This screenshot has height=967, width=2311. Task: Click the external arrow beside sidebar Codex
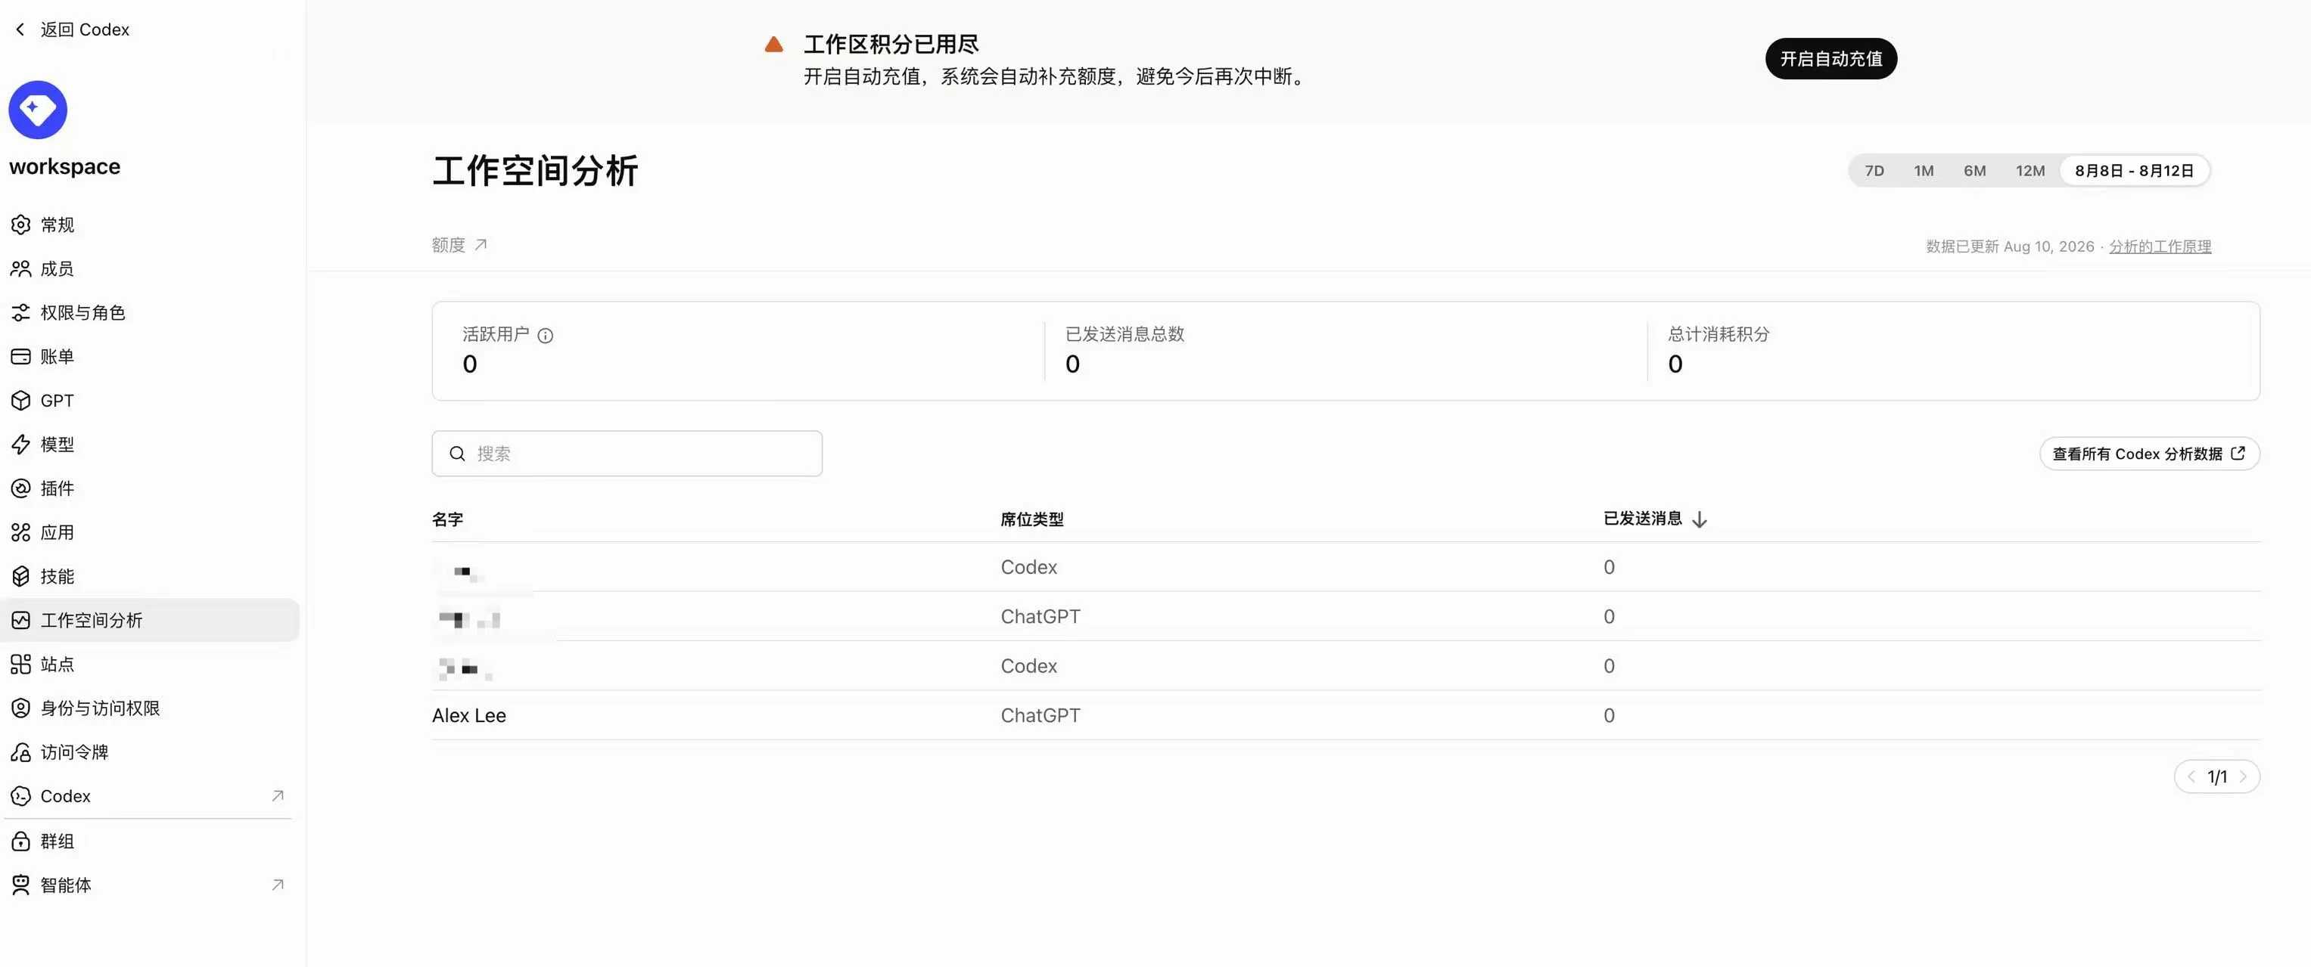[x=278, y=796]
